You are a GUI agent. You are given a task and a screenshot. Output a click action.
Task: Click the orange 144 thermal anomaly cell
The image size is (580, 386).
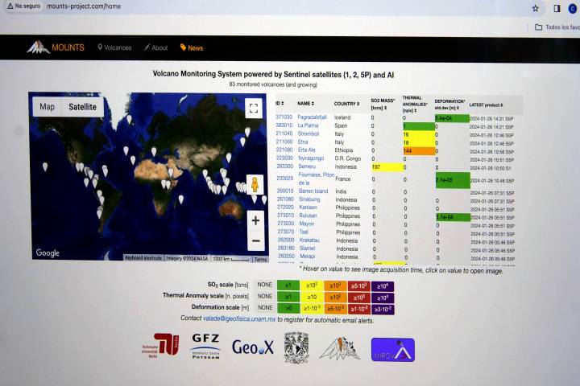coord(417,150)
